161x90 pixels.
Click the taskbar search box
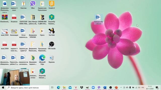[28, 87]
